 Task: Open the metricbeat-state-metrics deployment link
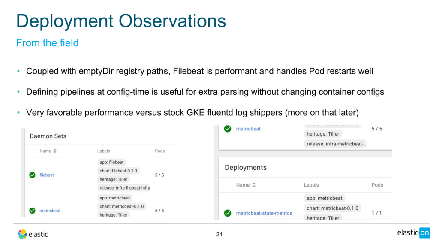[x=264, y=213]
